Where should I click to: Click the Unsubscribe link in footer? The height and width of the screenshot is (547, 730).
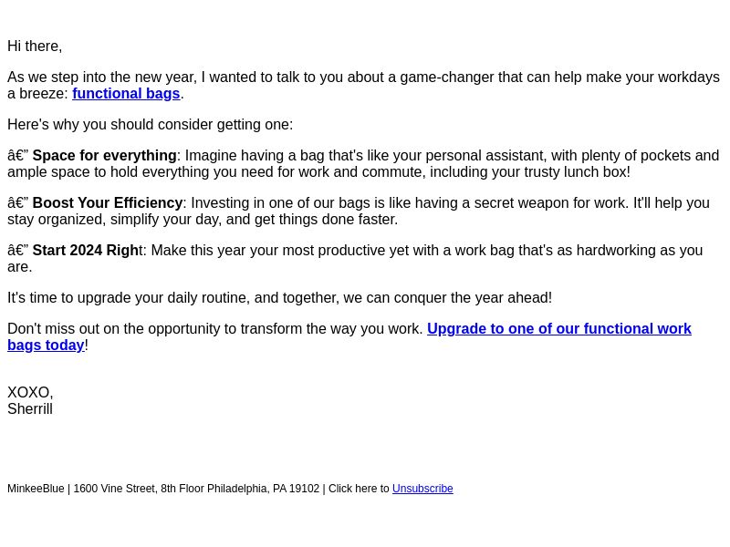pyautogui.click(x=422, y=490)
